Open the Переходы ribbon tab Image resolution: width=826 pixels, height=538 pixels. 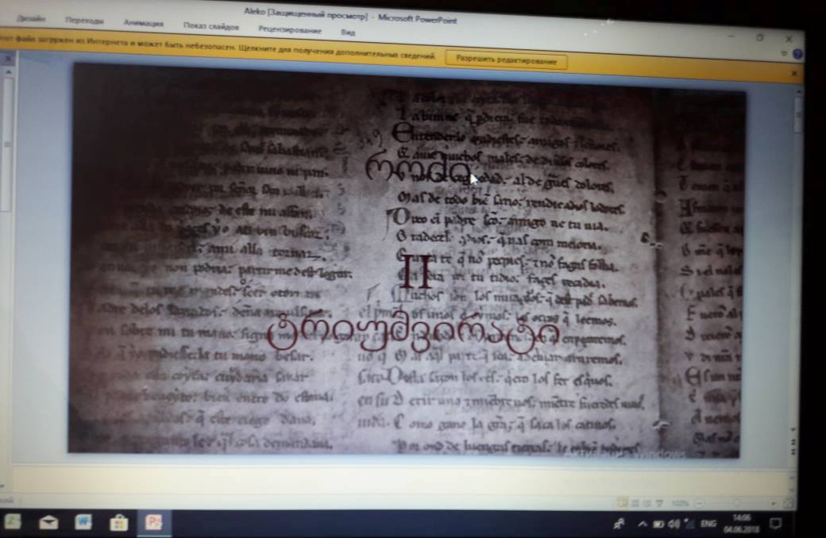84,21
